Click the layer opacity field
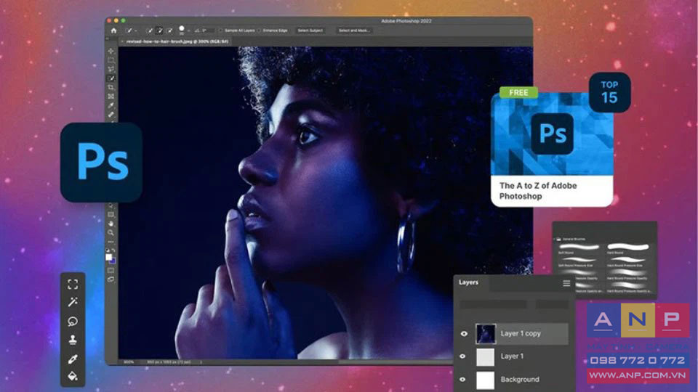The width and height of the screenshot is (698, 392). tap(553, 304)
